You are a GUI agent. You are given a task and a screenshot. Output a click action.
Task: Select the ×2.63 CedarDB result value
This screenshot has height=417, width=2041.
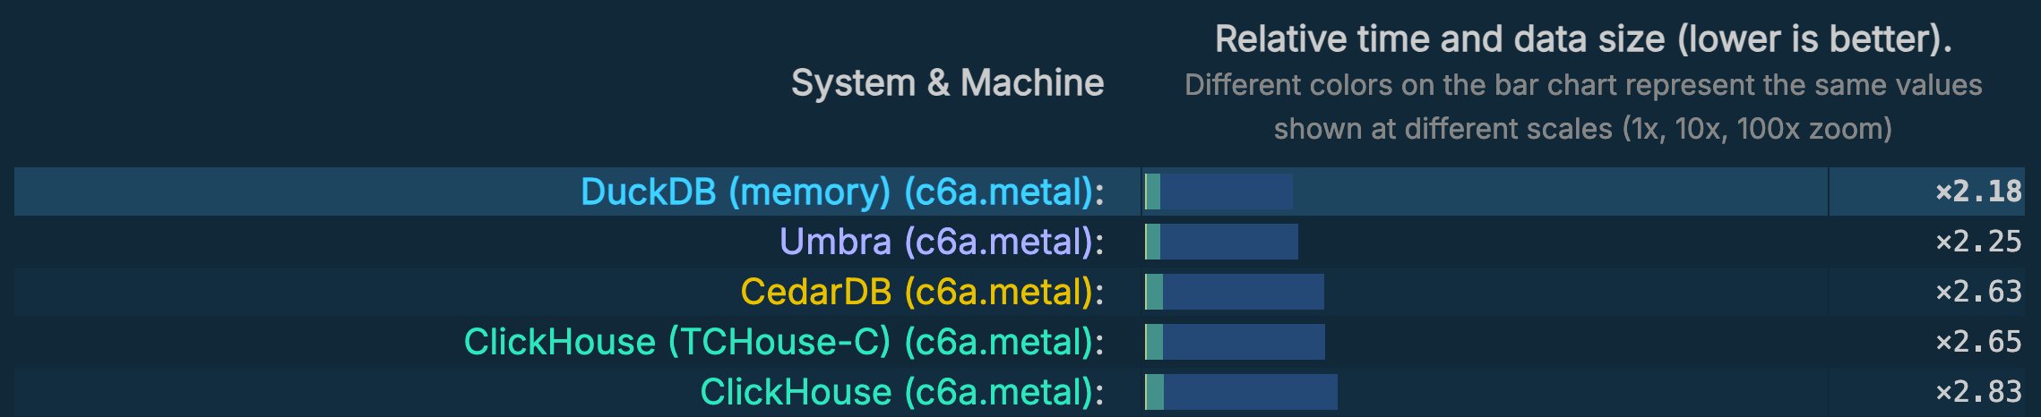[1978, 292]
